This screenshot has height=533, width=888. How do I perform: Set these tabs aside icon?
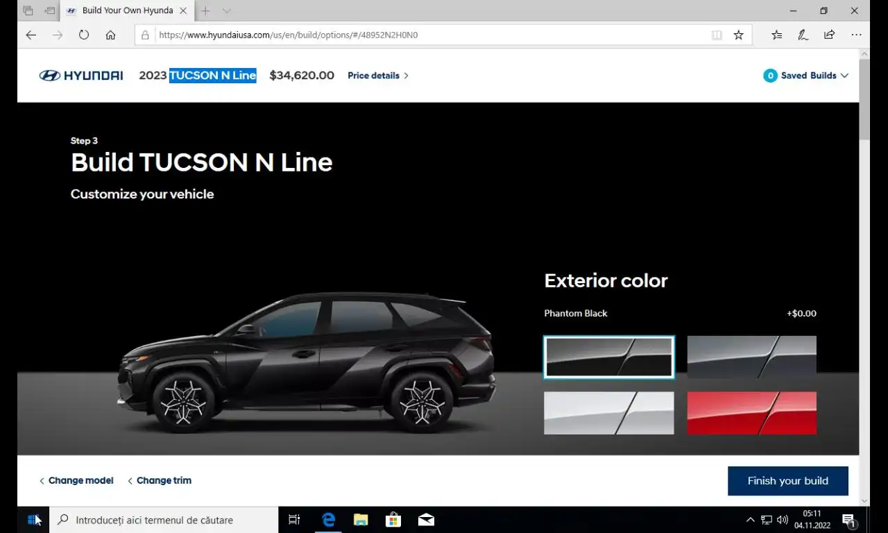click(49, 10)
